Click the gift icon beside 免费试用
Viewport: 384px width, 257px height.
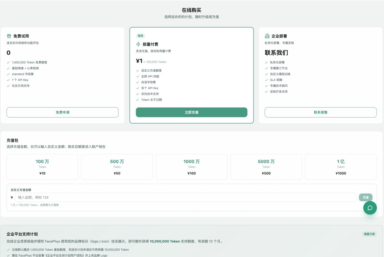point(9,36)
